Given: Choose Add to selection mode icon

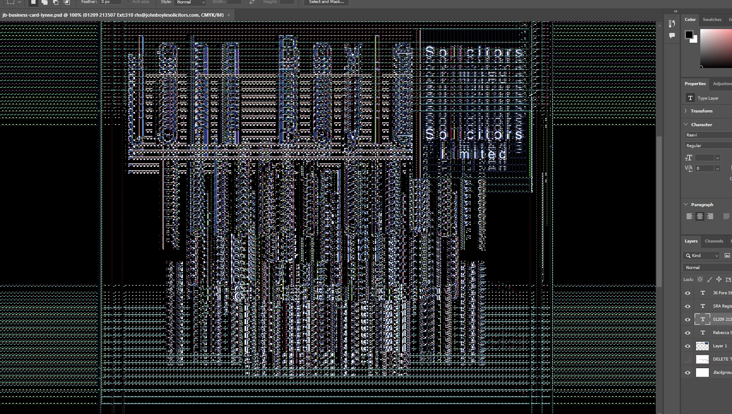Looking at the screenshot, I should pos(45,2).
